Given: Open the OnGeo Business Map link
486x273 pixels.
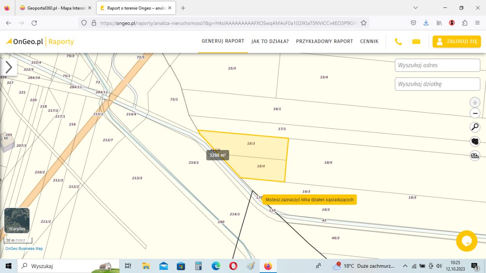Looking at the screenshot, I should [24, 249].
